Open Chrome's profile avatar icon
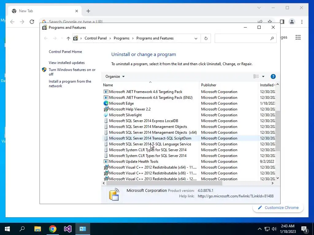314x235 pixels. tap(292, 22)
